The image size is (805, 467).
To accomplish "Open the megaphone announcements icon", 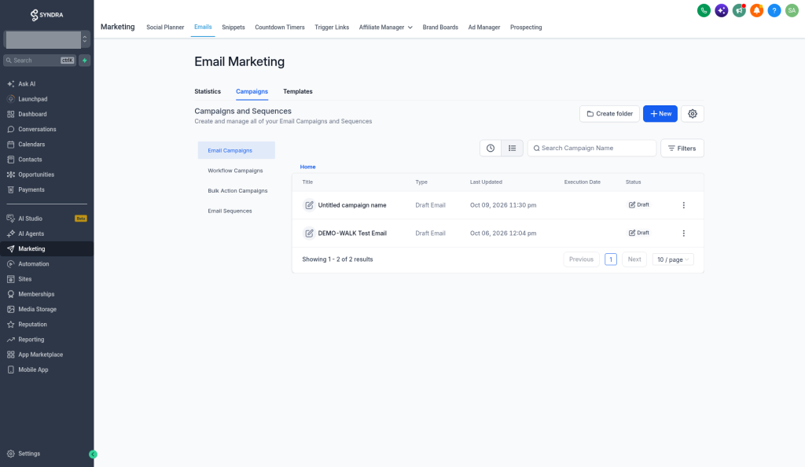I will pos(739,10).
